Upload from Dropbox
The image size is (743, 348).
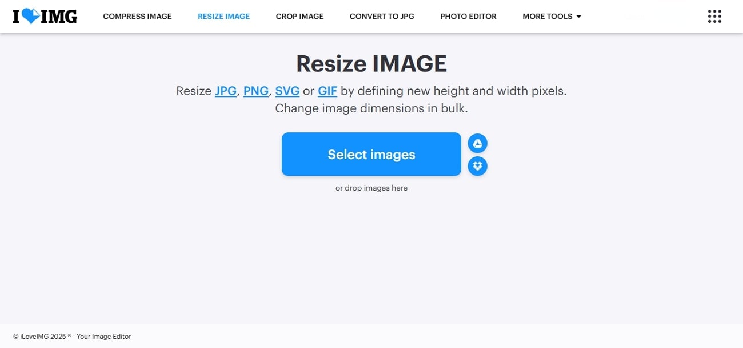click(477, 166)
